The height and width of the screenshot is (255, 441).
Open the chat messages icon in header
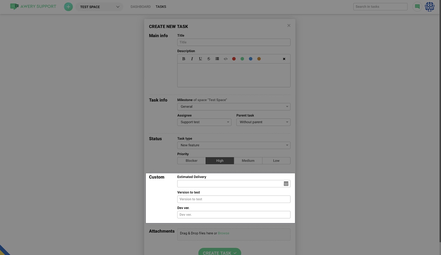click(417, 7)
